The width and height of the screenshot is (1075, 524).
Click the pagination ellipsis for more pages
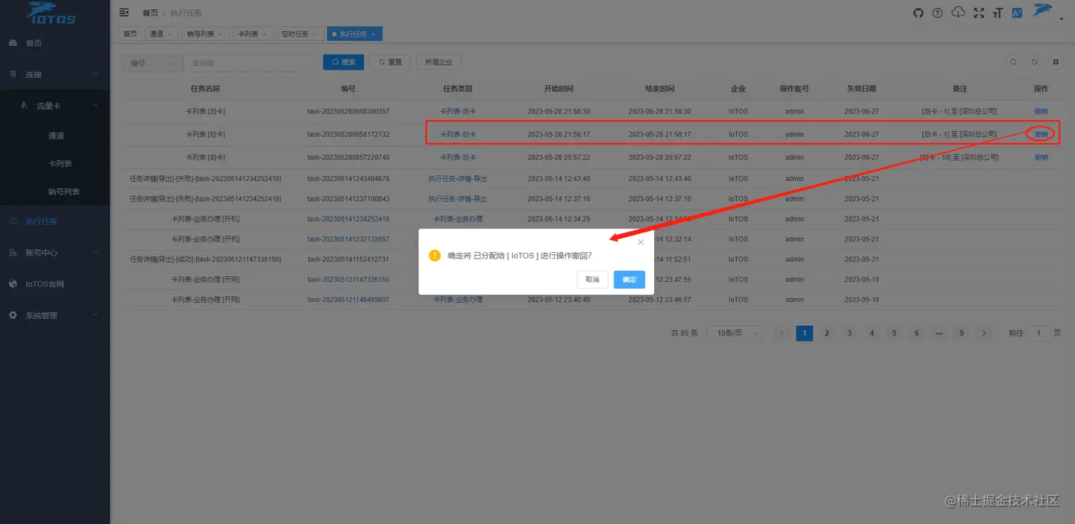(939, 333)
